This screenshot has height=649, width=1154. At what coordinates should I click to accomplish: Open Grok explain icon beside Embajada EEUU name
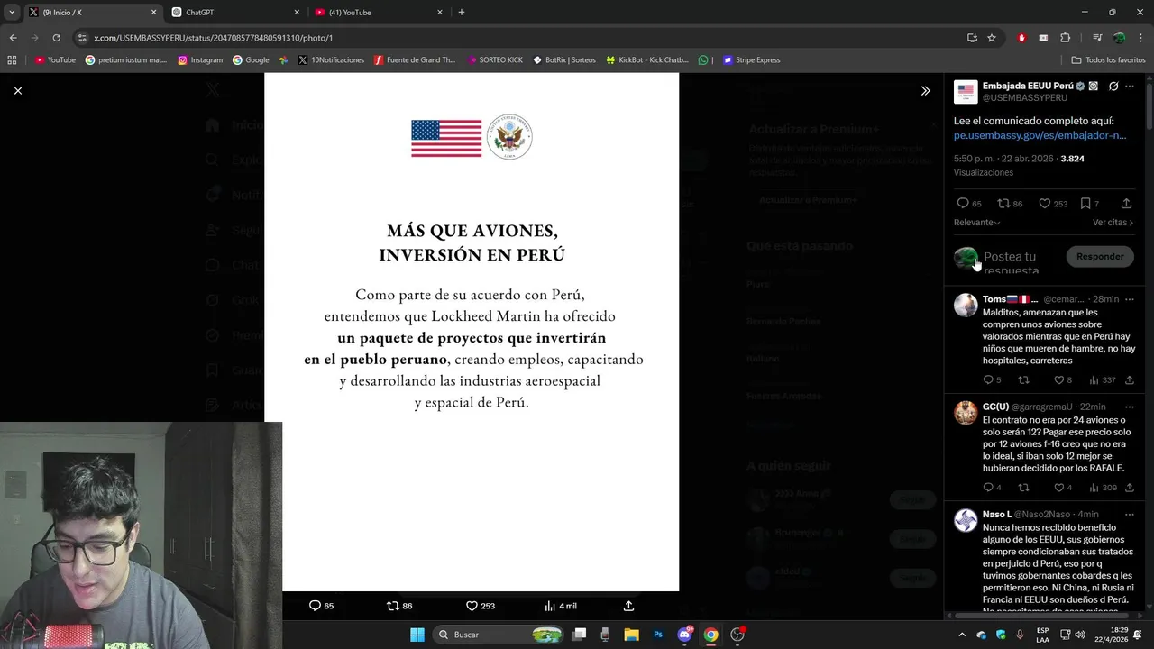pyautogui.click(x=1113, y=87)
